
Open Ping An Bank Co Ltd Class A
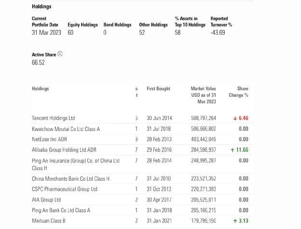61,210
